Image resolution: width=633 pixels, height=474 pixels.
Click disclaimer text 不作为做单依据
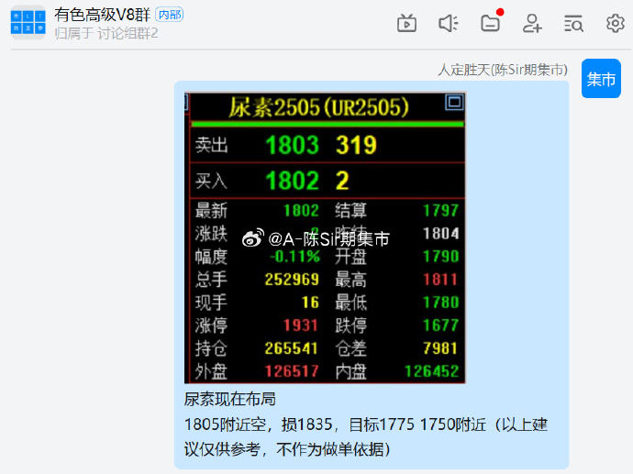coord(330,449)
